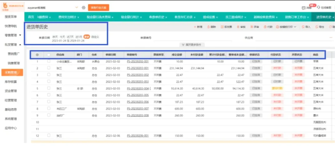Switch to the 销售订单工作台 tab
The width and height of the screenshot is (335, 150).
click(295, 17)
